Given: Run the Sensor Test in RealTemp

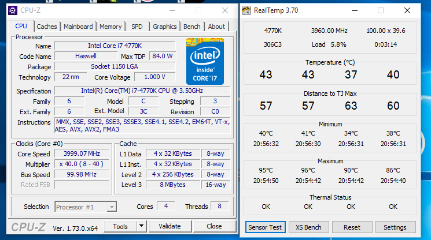Looking at the screenshot, I should [265, 227].
